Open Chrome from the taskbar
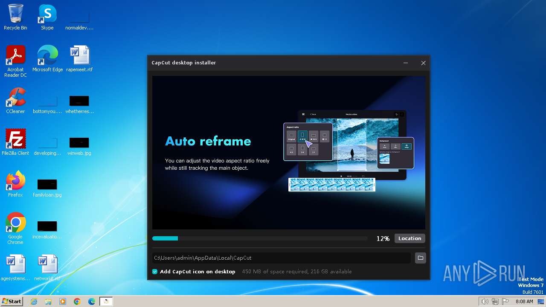 pyautogui.click(x=77, y=301)
